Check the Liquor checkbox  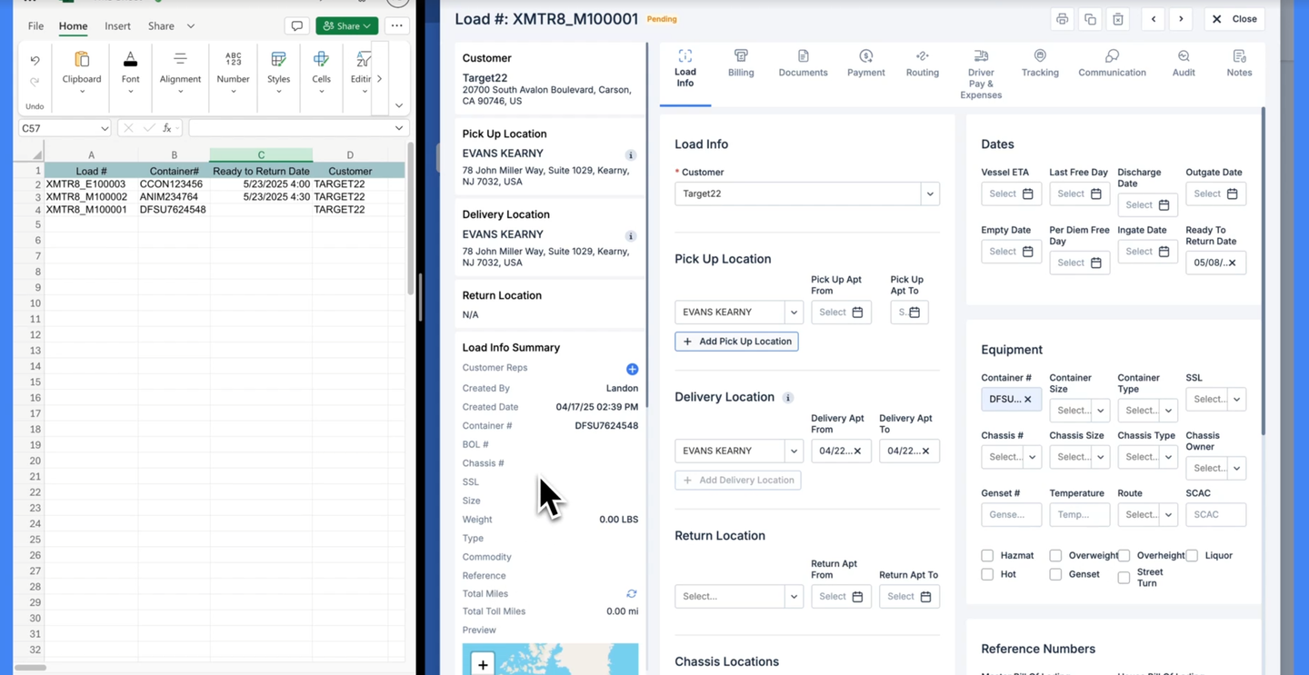point(1192,555)
